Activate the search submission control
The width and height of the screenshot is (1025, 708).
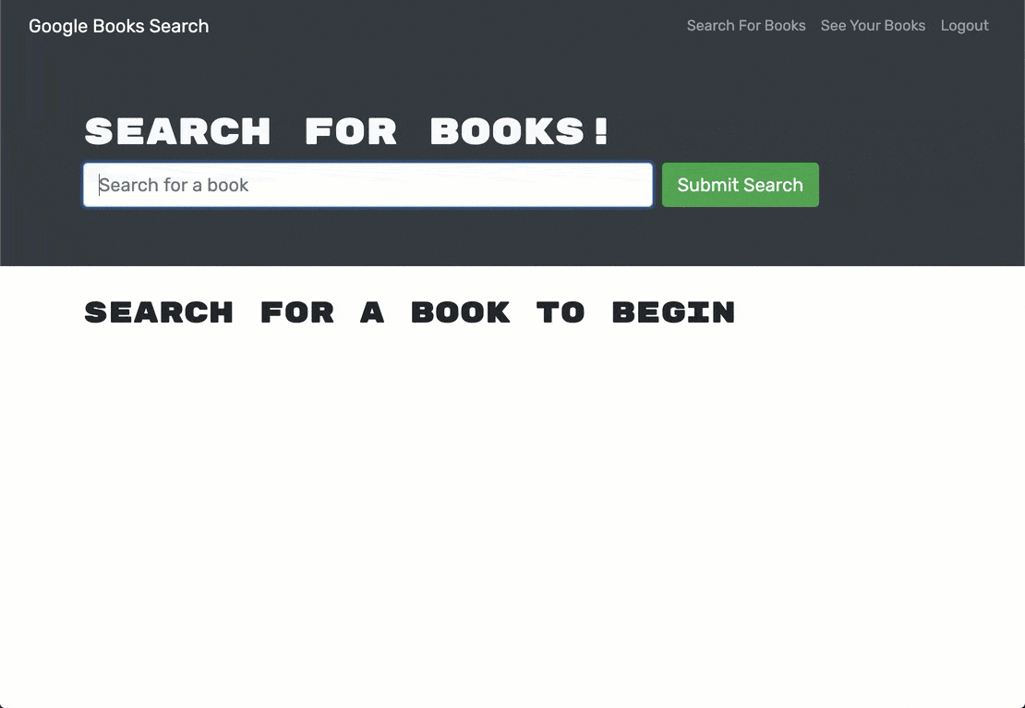740,185
